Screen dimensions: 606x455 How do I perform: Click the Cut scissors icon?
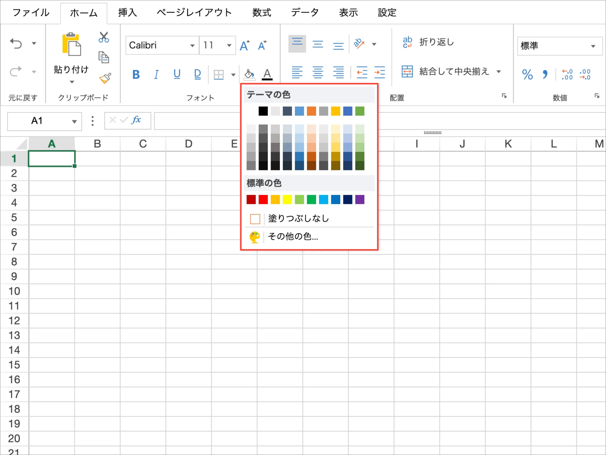coord(104,38)
